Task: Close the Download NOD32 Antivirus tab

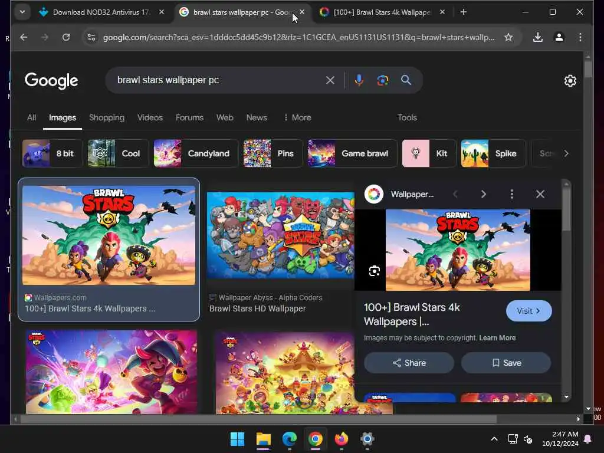Action: click(162, 12)
